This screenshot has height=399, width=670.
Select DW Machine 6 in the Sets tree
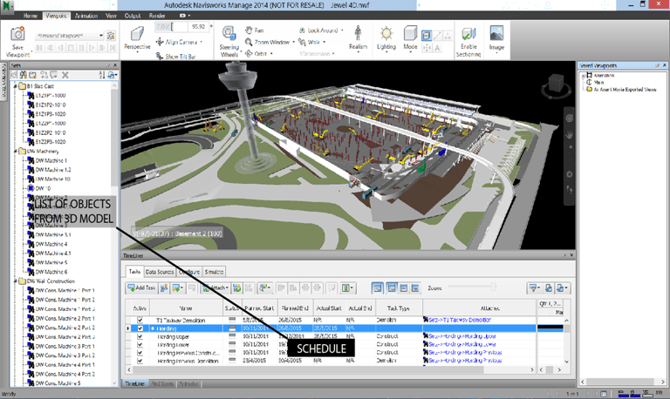(x=51, y=272)
